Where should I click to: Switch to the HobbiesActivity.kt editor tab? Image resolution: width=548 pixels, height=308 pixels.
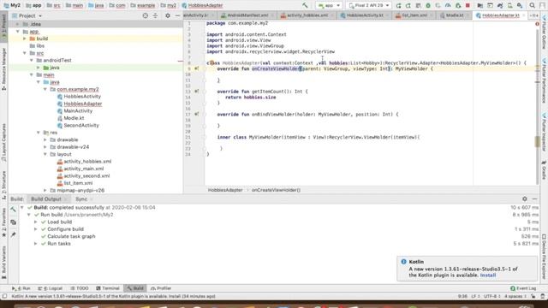pyautogui.click(x=365, y=15)
